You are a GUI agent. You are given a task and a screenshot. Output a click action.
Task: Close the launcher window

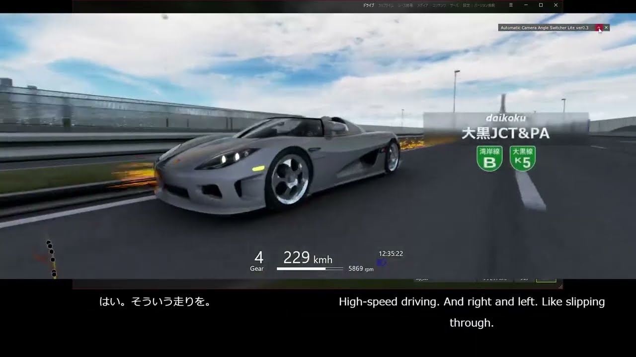pyautogui.click(x=556, y=5)
